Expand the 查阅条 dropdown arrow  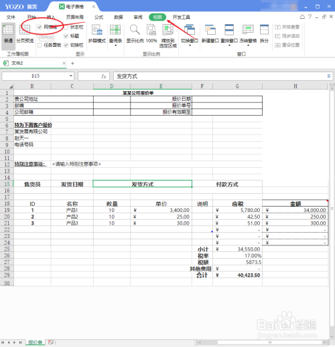115,45
